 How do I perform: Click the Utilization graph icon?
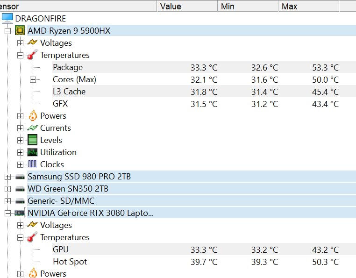[32, 152]
